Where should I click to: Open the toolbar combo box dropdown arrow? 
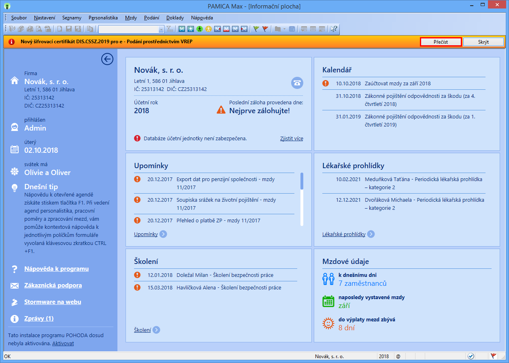(161, 29)
